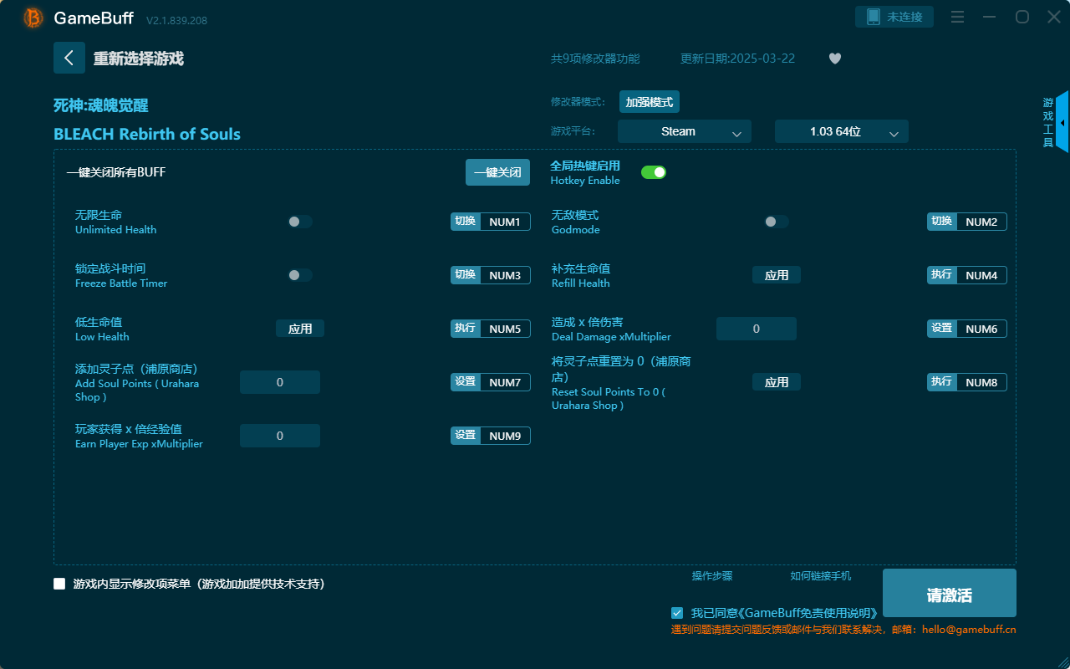Click the back arrow beside 重新选择游戏
The image size is (1070, 669).
69,57
